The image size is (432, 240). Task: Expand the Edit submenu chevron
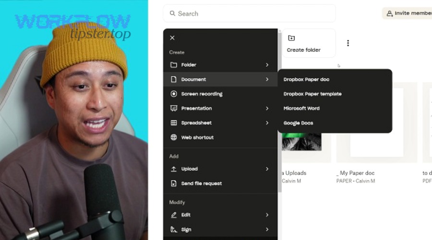click(x=267, y=215)
